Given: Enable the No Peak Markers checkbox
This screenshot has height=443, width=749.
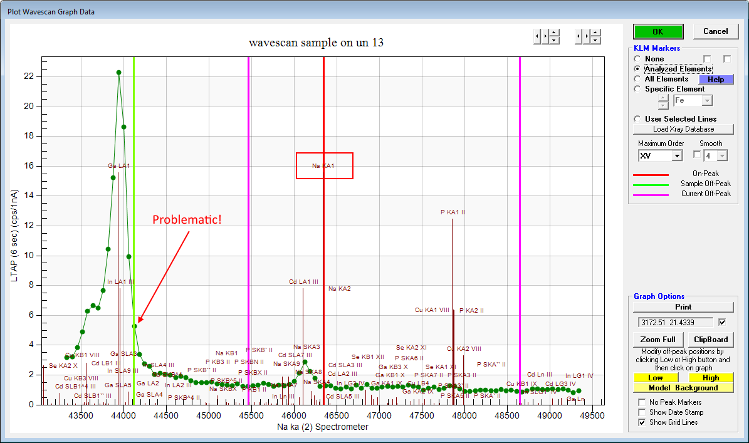Looking at the screenshot, I should click(642, 402).
